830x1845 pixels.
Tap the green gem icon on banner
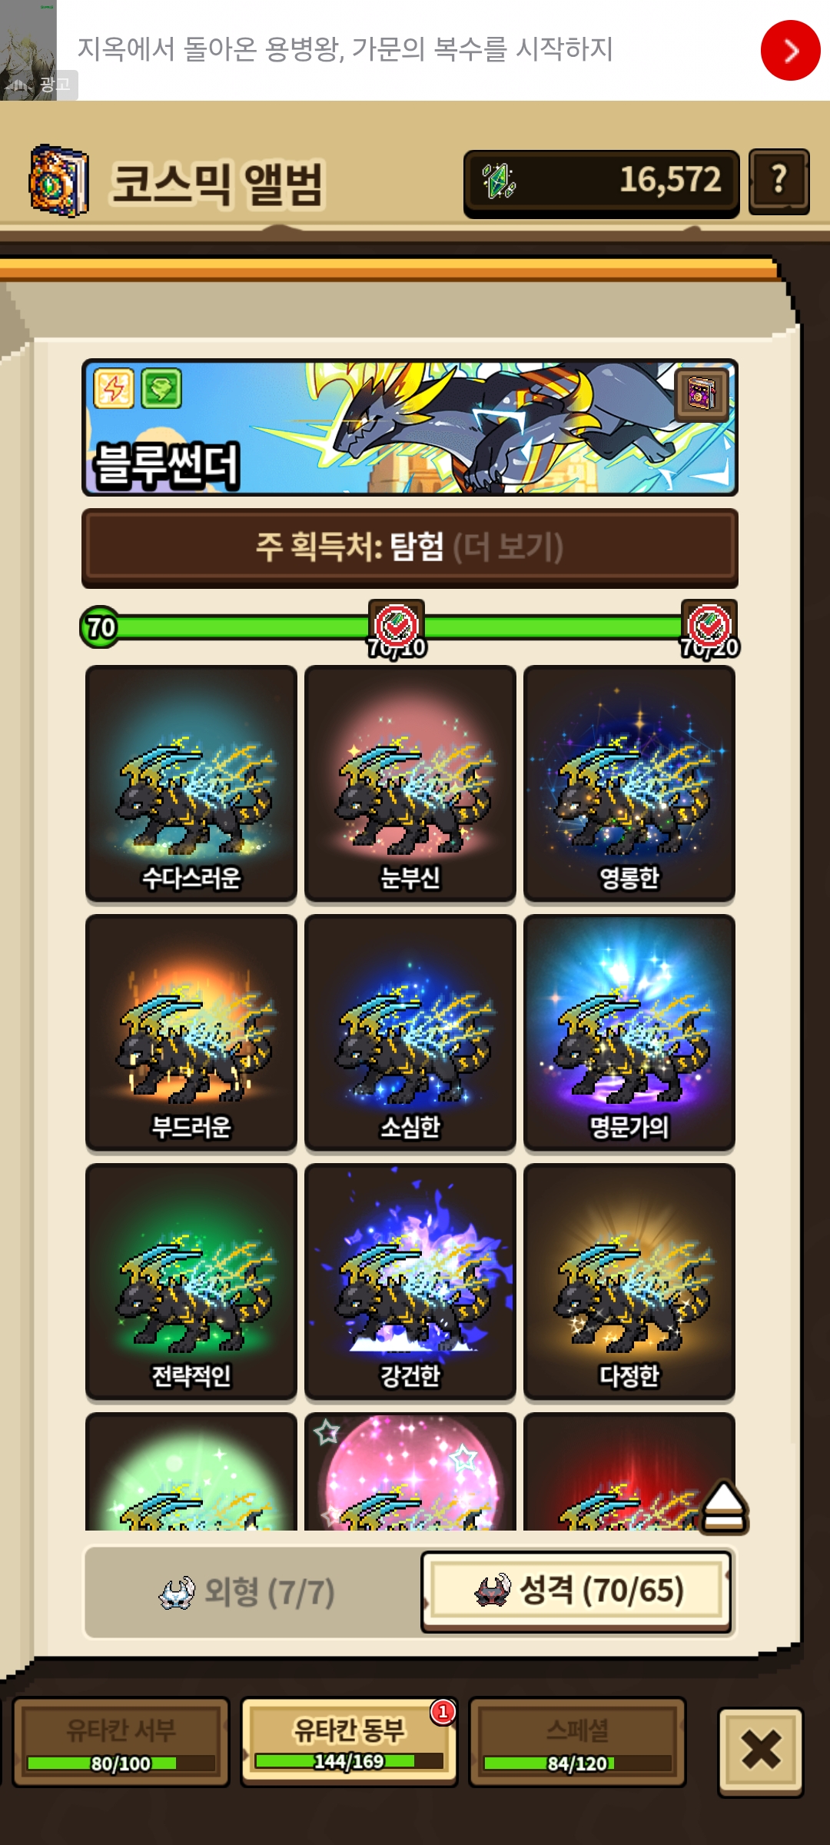(x=161, y=388)
